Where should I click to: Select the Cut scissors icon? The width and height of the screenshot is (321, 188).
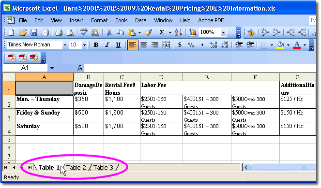(x=109, y=32)
